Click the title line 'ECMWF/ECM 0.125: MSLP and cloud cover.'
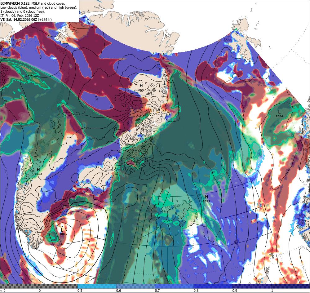This screenshot has width=310, height=293. coord(33,3)
